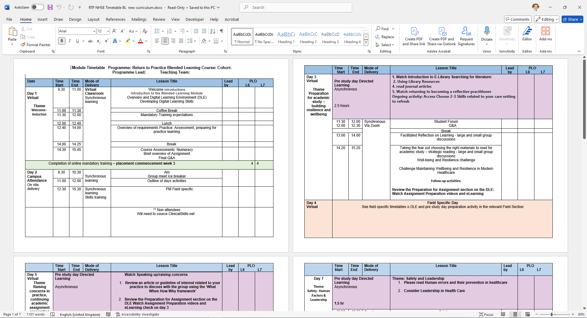Viewport: 587px width, 318px height.
Task: Clear all formatting icon
Action: (x=145, y=31)
